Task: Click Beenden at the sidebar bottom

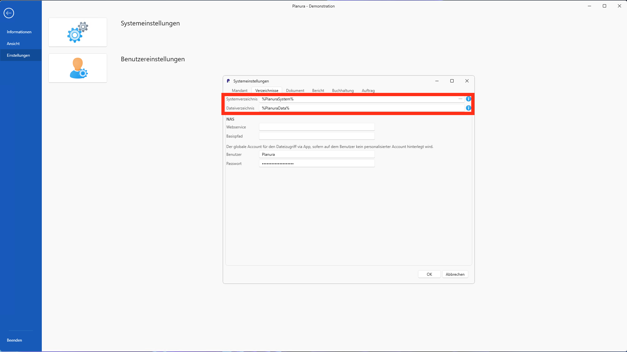Action: click(14, 340)
